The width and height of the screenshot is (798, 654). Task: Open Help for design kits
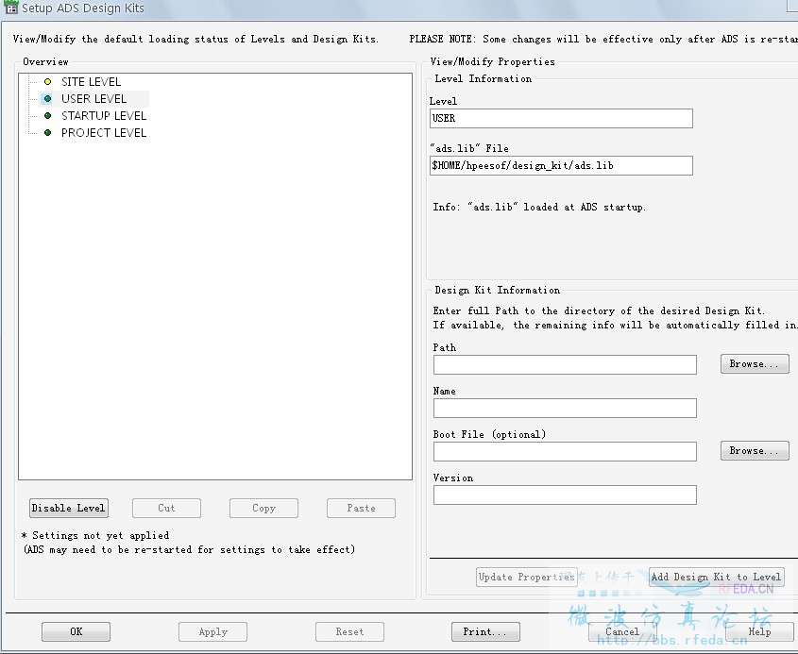(759, 631)
